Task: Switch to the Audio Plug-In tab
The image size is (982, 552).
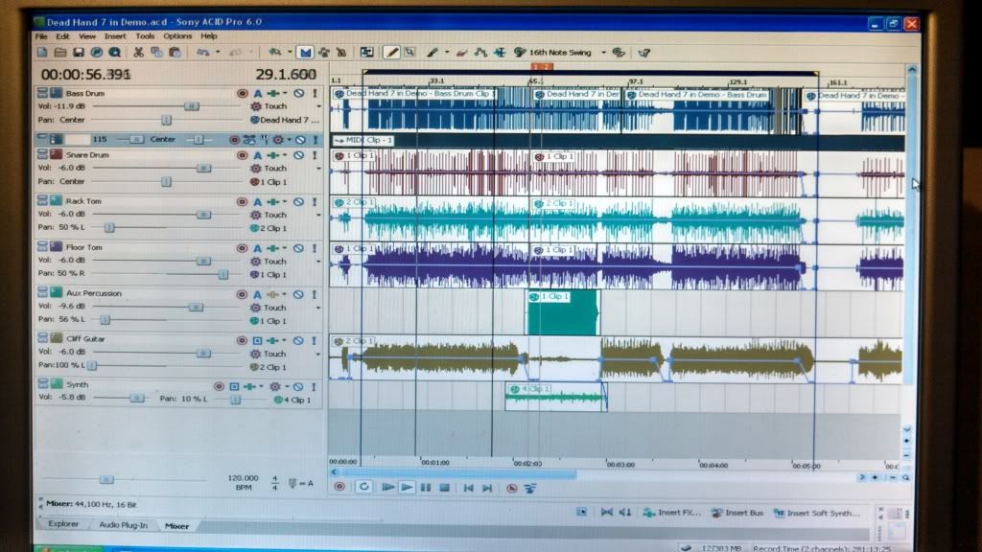Action: tap(124, 525)
